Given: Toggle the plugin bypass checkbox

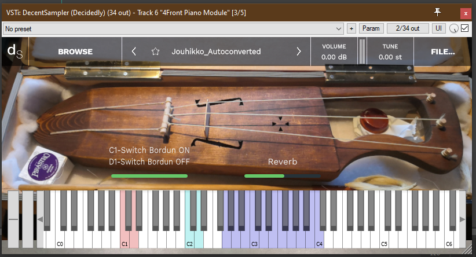Looking at the screenshot, I should coord(465,28).
